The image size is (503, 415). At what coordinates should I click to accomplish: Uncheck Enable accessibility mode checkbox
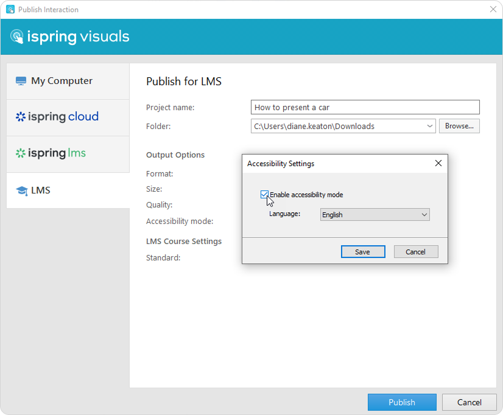[264, 195]
